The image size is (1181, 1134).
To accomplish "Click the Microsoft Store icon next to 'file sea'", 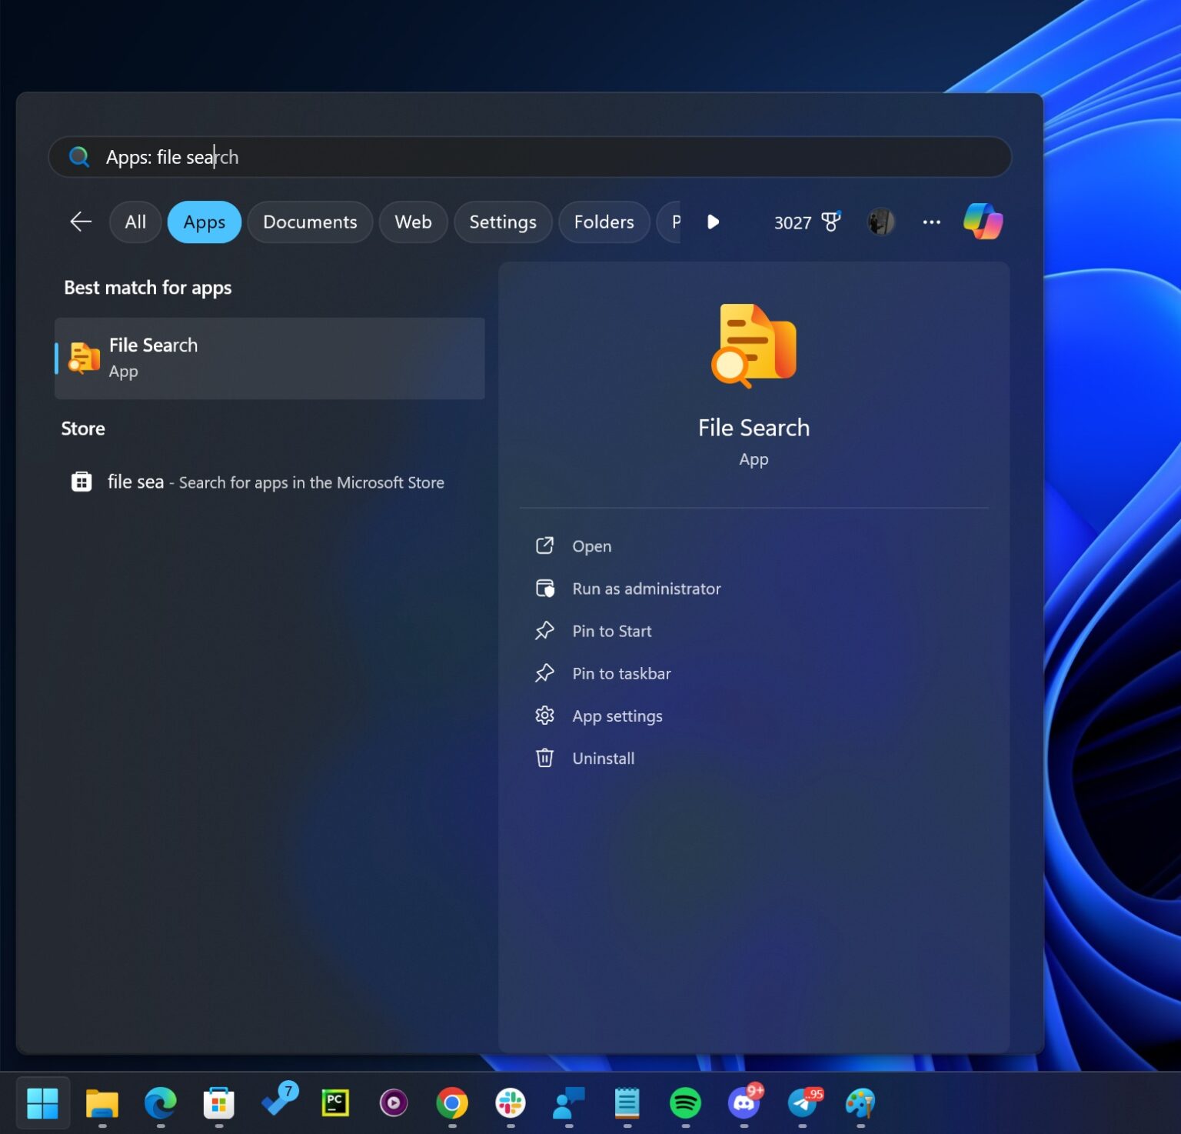I will pyautogui.click(x=82, y=482).
